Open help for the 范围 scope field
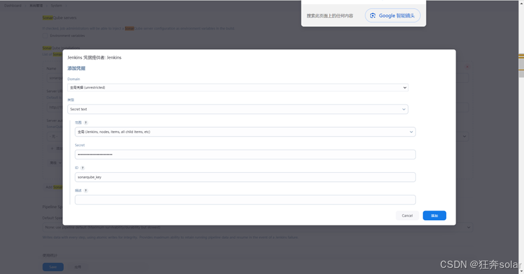The width and height of the screenshot is (524, 274). coord(86,122)
